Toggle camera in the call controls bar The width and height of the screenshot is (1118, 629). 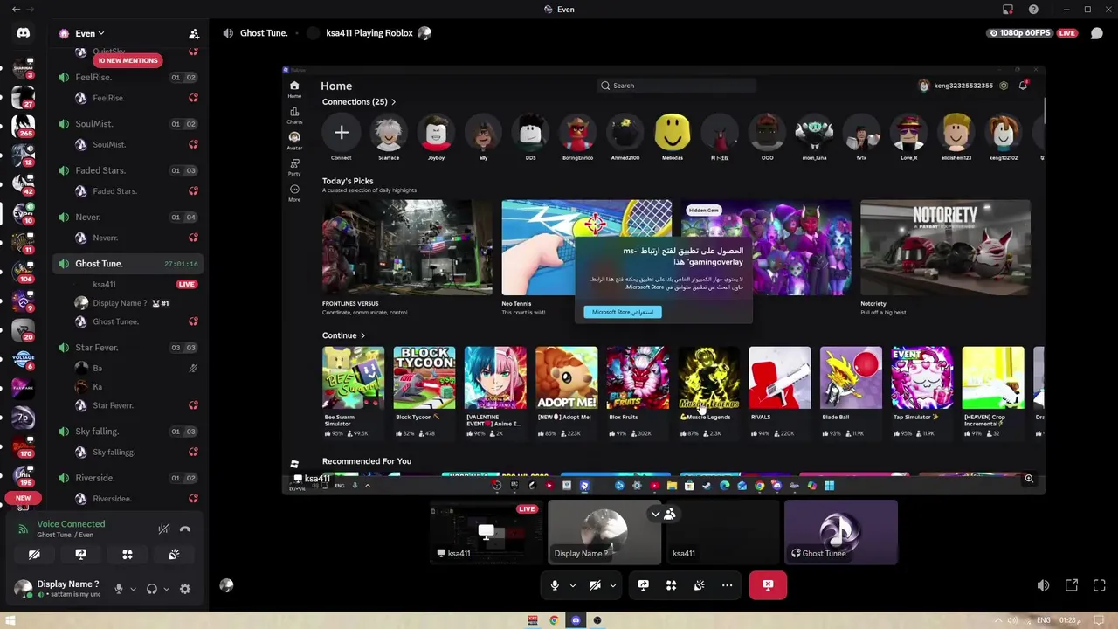[x=595, y=585]
